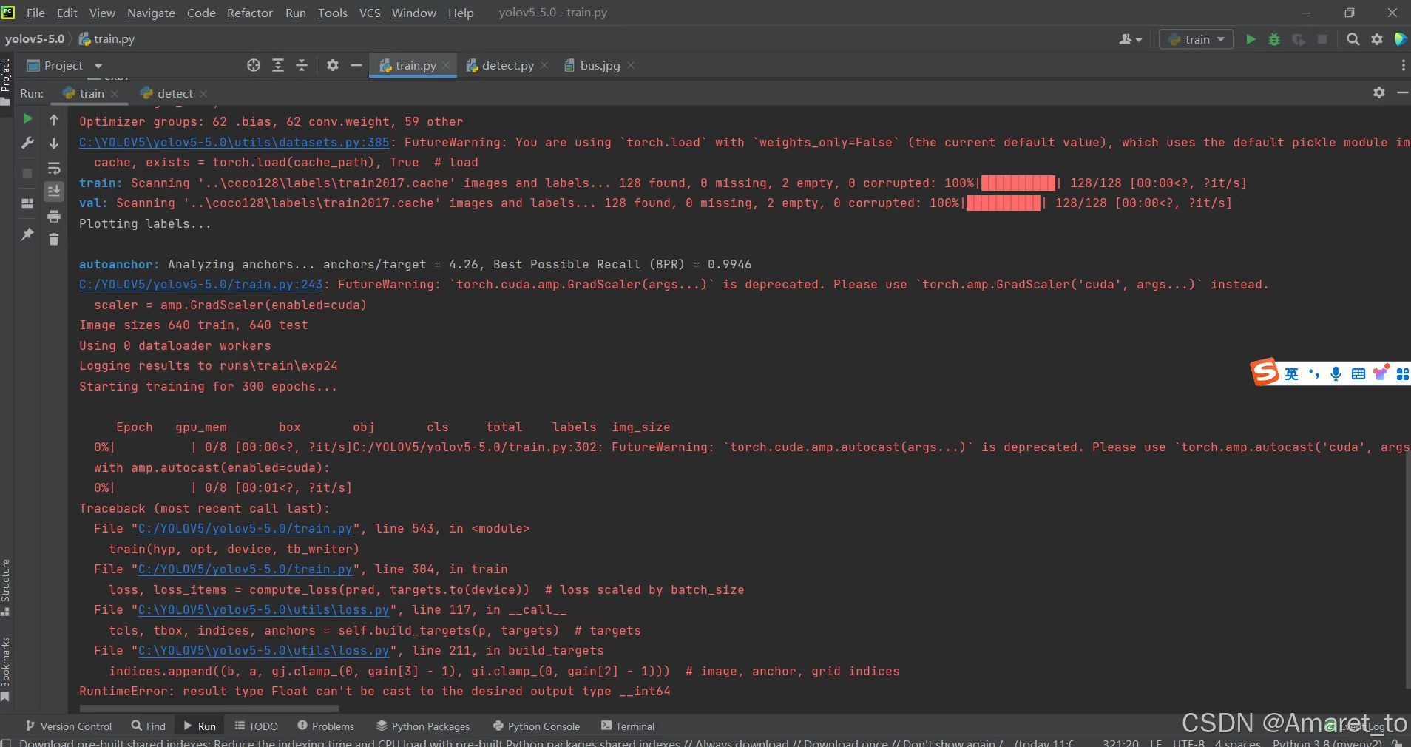Open the Terminal tool window
This screenshot has height=747, width=1411.
[x=628, y=726]
